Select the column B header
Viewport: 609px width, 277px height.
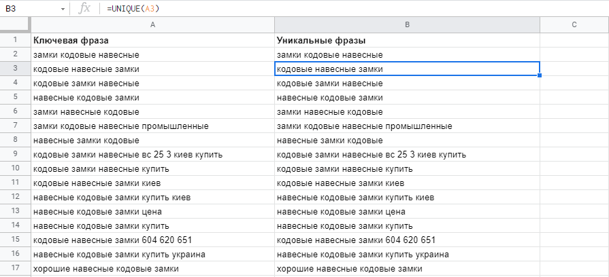[x=407, y=25]
